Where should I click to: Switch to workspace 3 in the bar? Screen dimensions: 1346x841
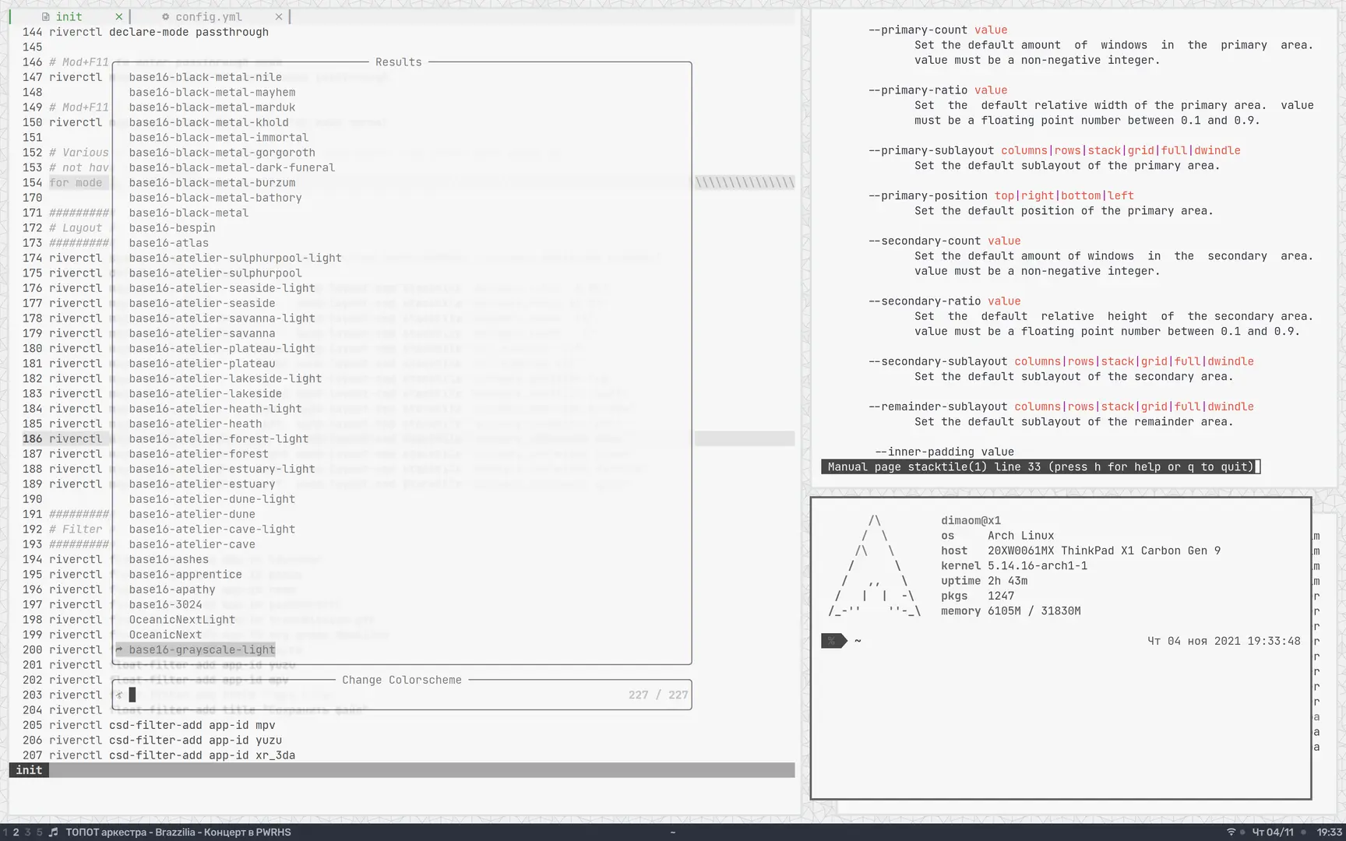click(x=27, y=832)
